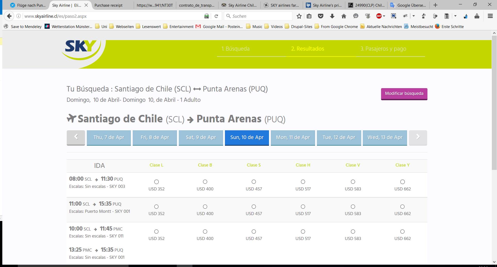The height and width of the screenshot is (267, 497).
Task: Open the smiley chat icon in toolbar
Action: coord(356,16)
